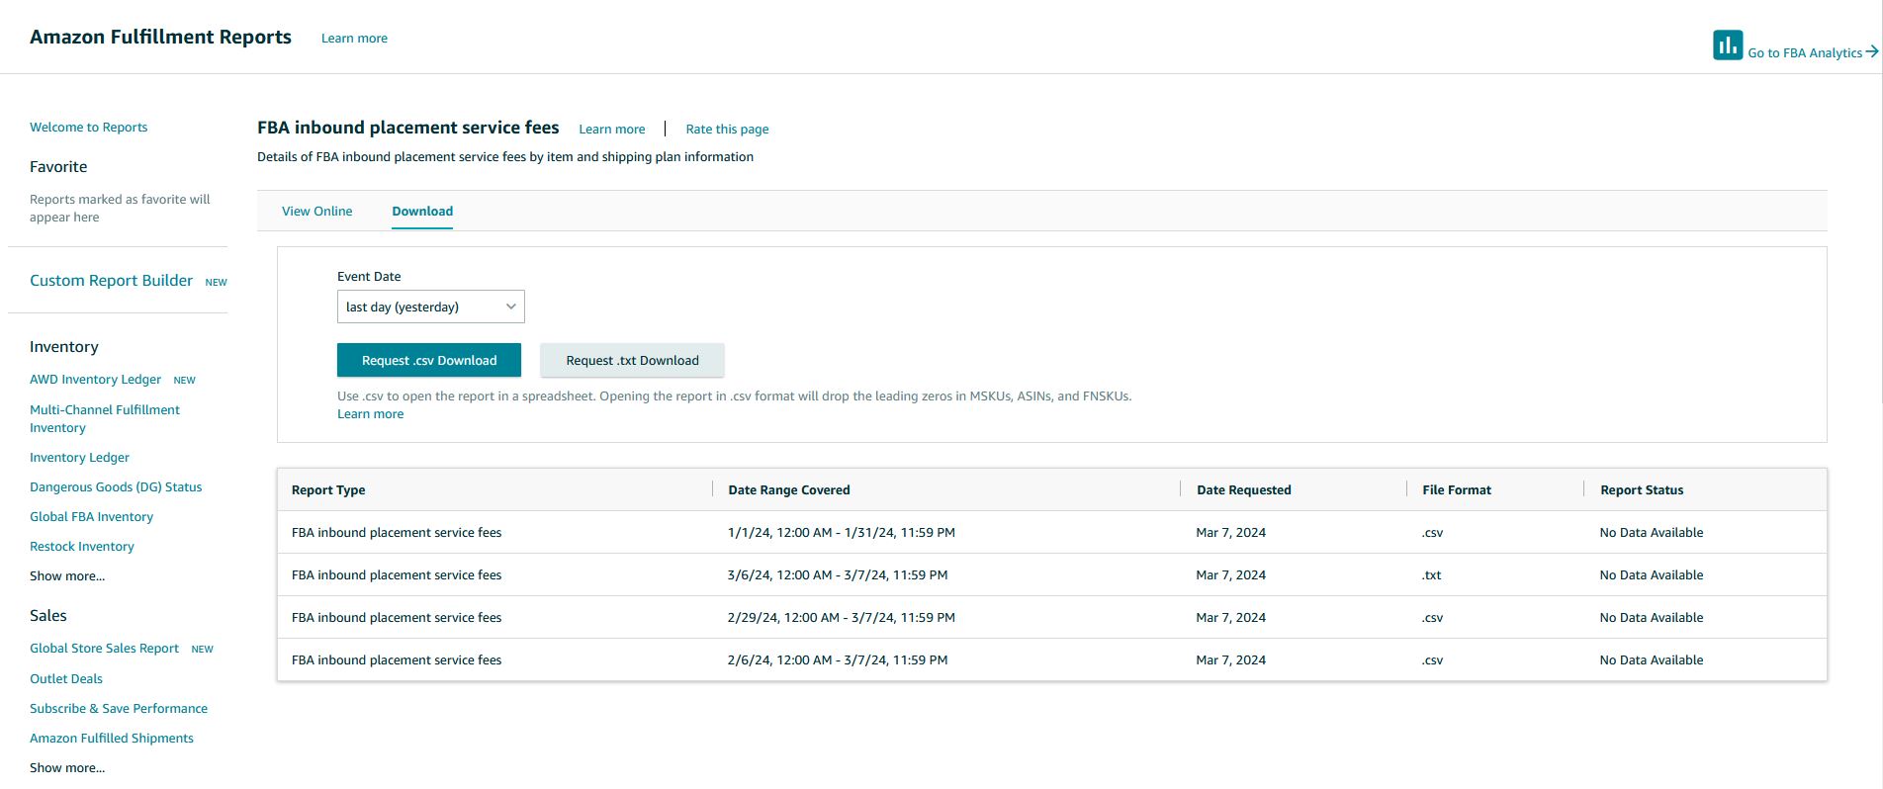Click the Date Range Covered column header
Viewport: 1883px width, 789px height.
[789, 490]
